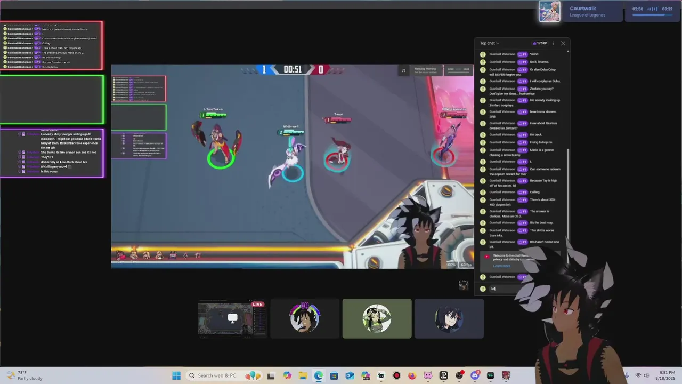Switch to Microsoft Edge in the taskbar

[318, 375]
